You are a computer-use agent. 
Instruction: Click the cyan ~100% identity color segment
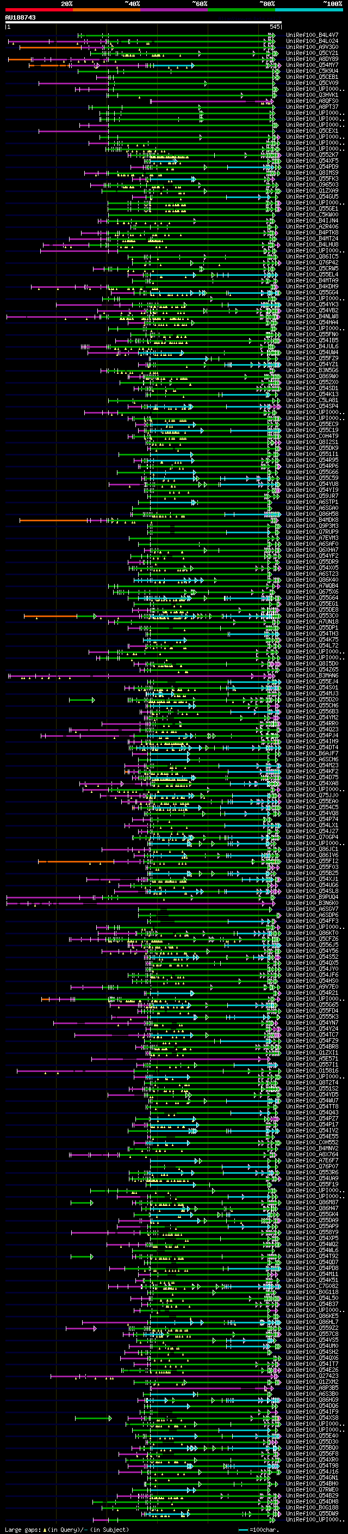tap(309, 10)
